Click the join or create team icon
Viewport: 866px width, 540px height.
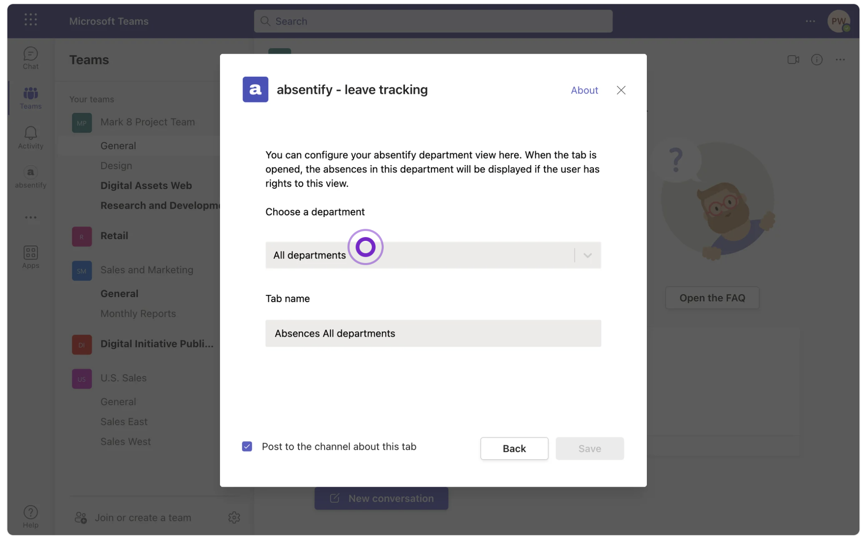[80, 517]
